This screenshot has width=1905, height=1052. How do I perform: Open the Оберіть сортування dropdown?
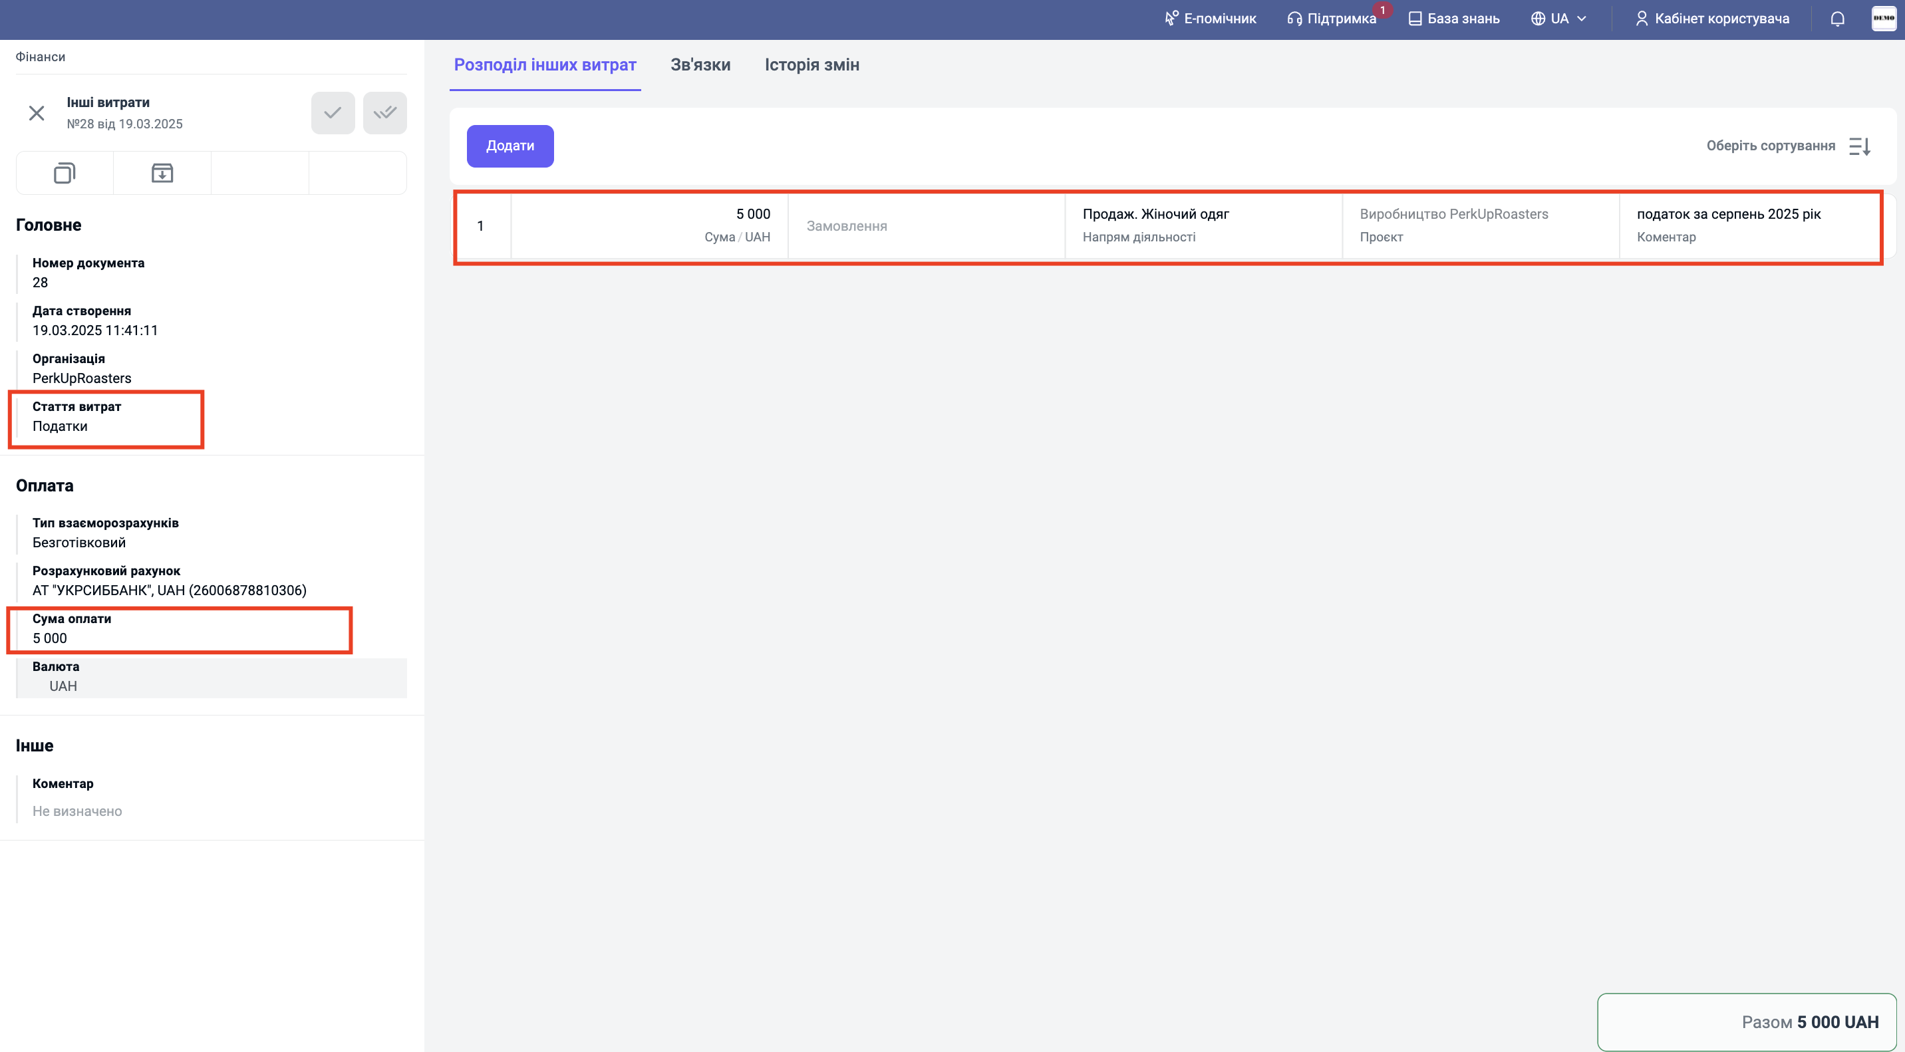1770,146
